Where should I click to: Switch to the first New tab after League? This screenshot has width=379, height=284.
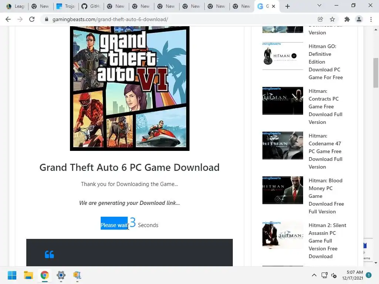click(41, 6)
